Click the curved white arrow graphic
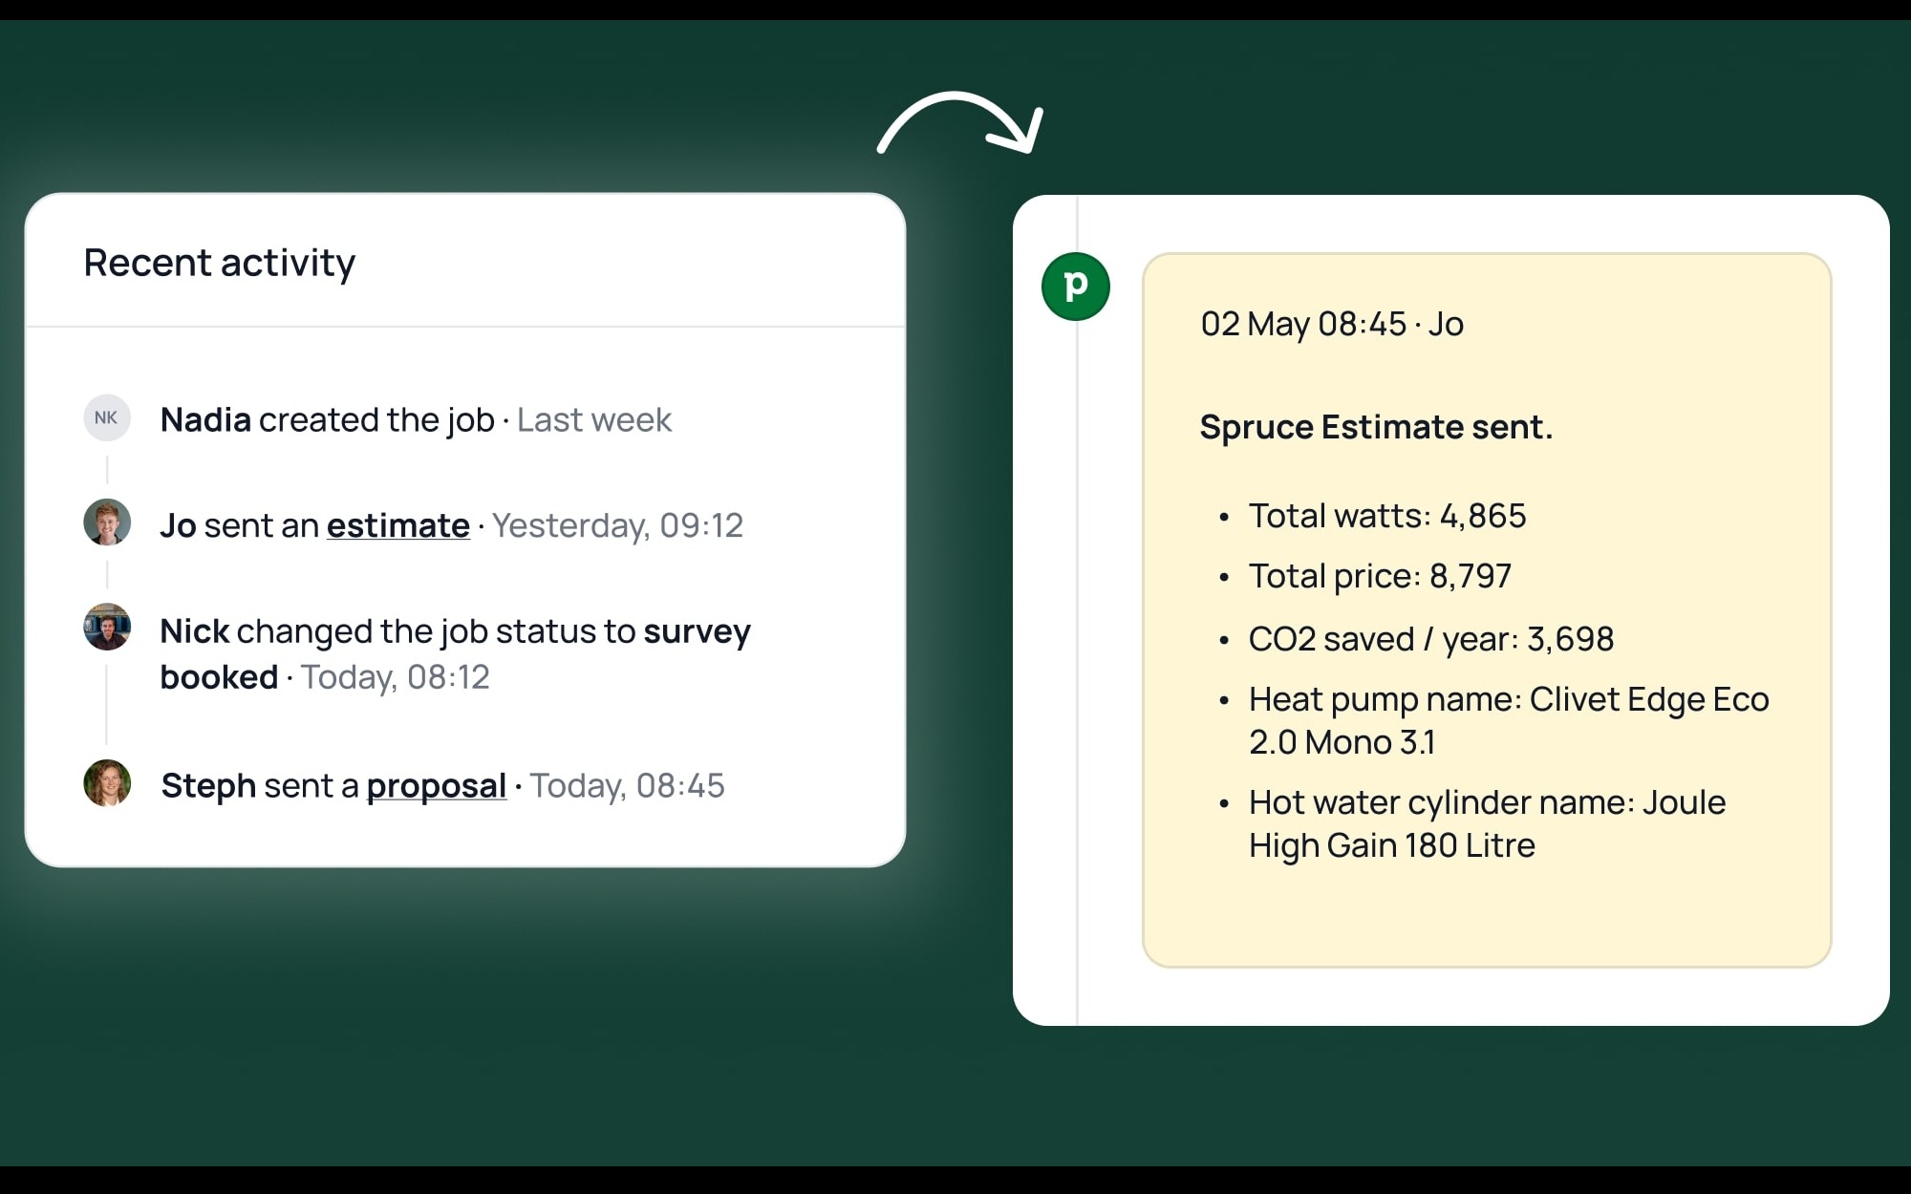Viewport: 1911px width, 1194px height. pos(960,121)
